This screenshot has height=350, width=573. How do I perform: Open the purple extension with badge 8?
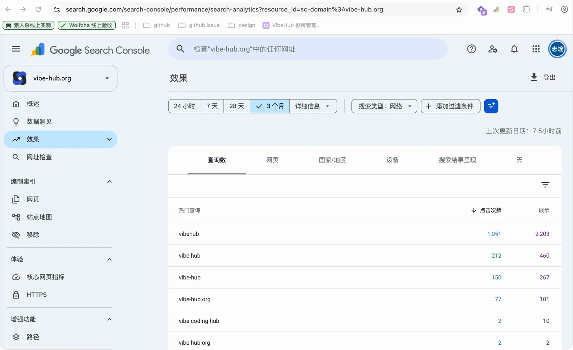[x=482, y=10]
